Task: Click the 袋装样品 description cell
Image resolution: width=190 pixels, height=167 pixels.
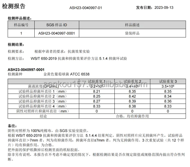Action: pos(132,33)
